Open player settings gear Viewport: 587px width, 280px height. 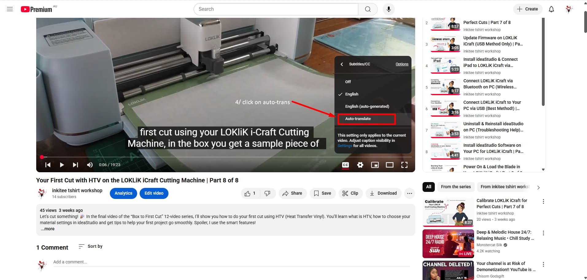(360, 165)
